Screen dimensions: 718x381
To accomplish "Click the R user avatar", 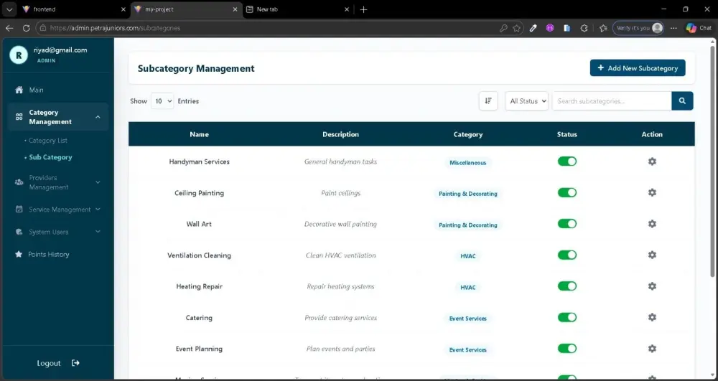I will [x=19, y=55].
